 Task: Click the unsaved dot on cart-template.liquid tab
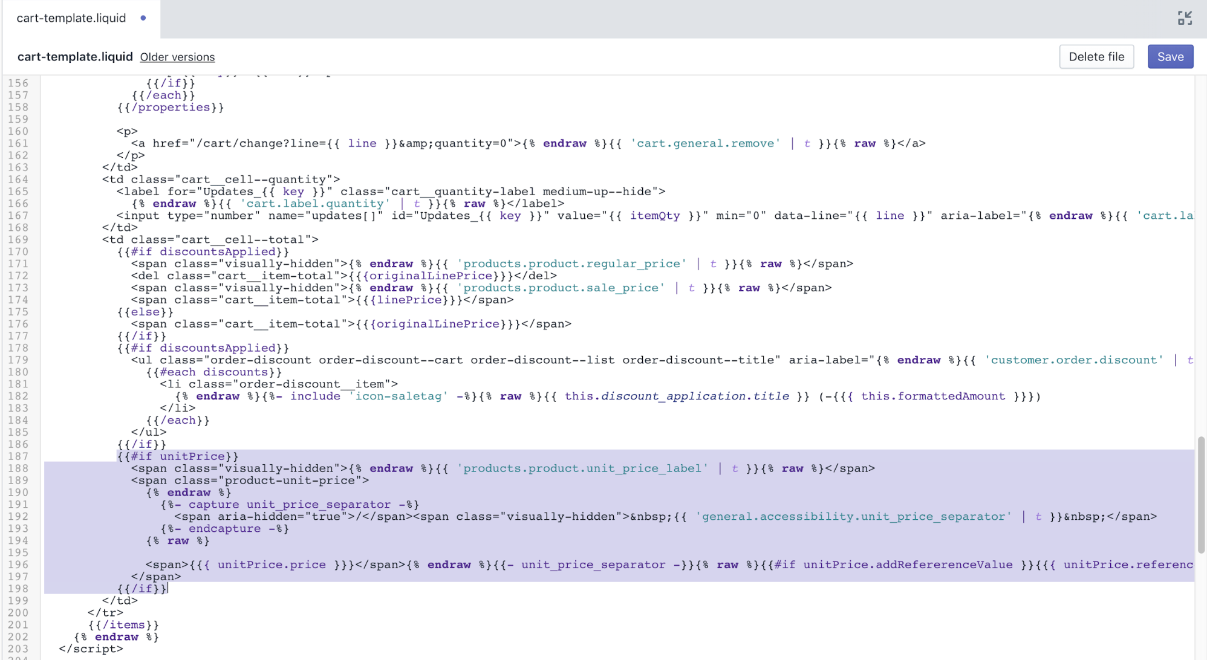143,18
